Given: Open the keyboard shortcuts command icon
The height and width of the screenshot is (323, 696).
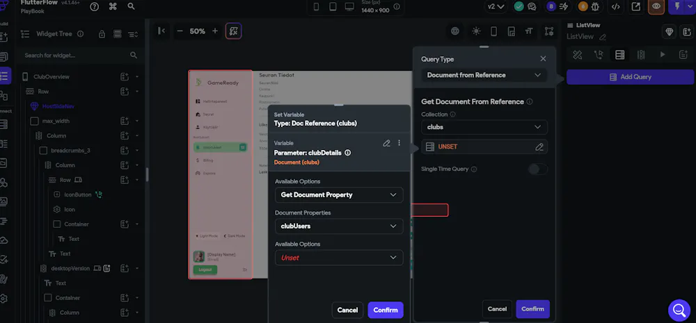Looking at the screenshot, I should 113,6.
